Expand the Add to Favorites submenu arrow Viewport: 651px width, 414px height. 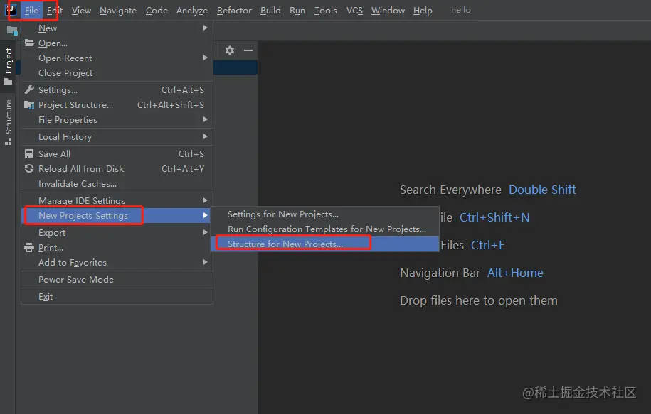(205, 262)
